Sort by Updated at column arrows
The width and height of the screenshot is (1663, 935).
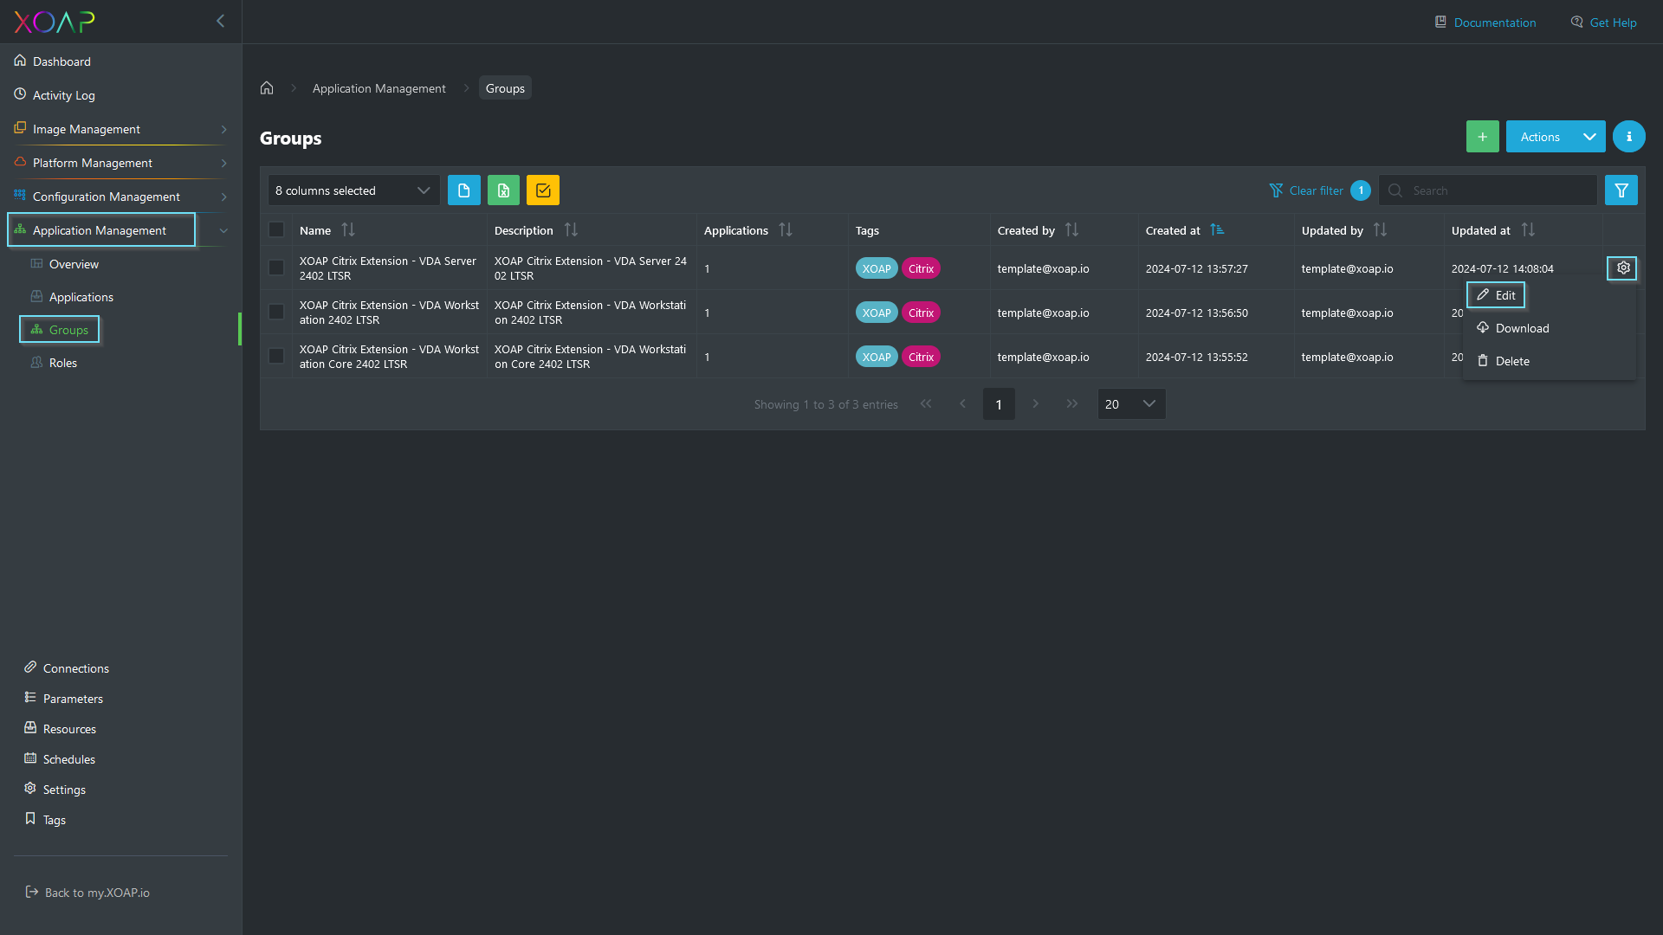point(1528,230)
